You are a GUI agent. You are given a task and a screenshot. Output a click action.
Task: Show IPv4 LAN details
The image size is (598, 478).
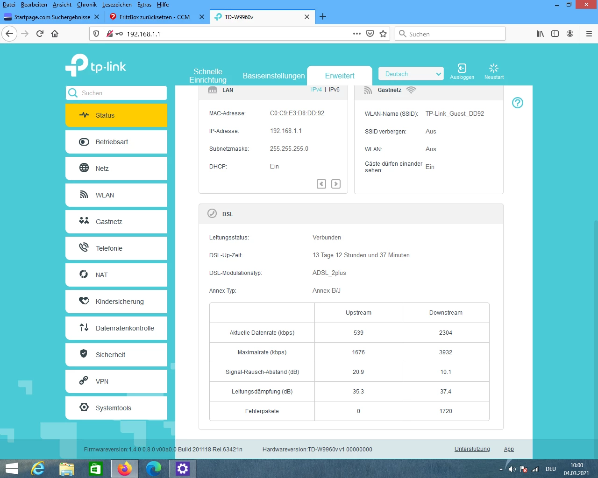click(316, 90)
